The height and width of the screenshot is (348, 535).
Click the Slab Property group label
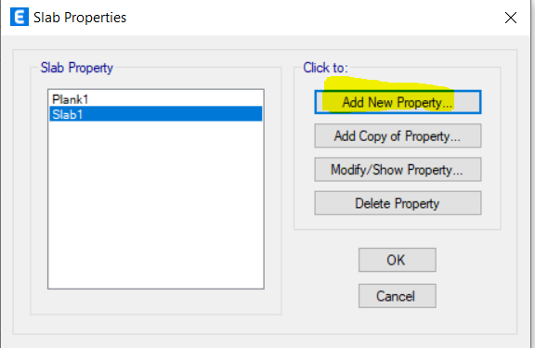[77, 68]
